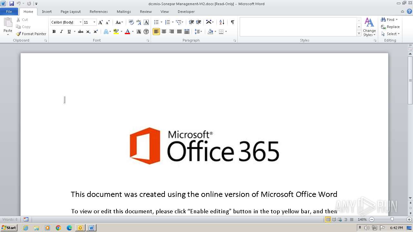Align text to the right

coord(171,32)
